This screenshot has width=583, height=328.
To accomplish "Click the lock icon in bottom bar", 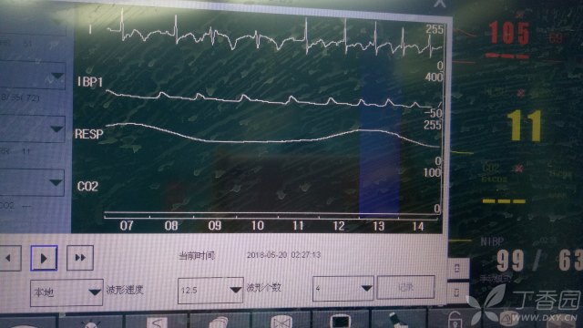I will 455,320.
